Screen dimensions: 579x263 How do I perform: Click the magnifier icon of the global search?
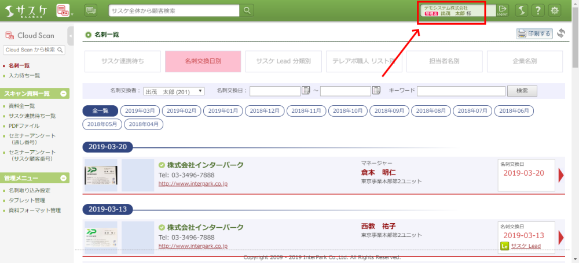click(x=247, y=10)
